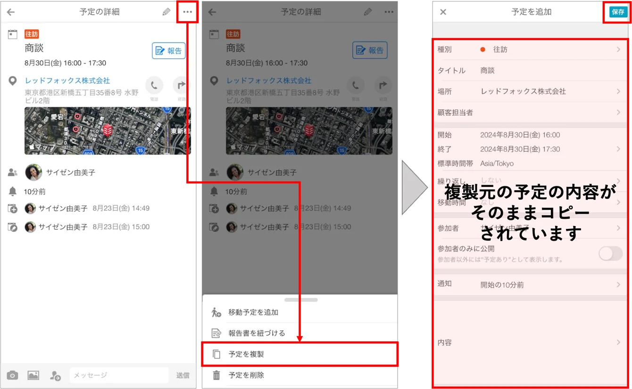The height and width of the screenshot is (389, 632).
Task: Expand the 場所 row chevron
Action: click(x=618, y=91)
